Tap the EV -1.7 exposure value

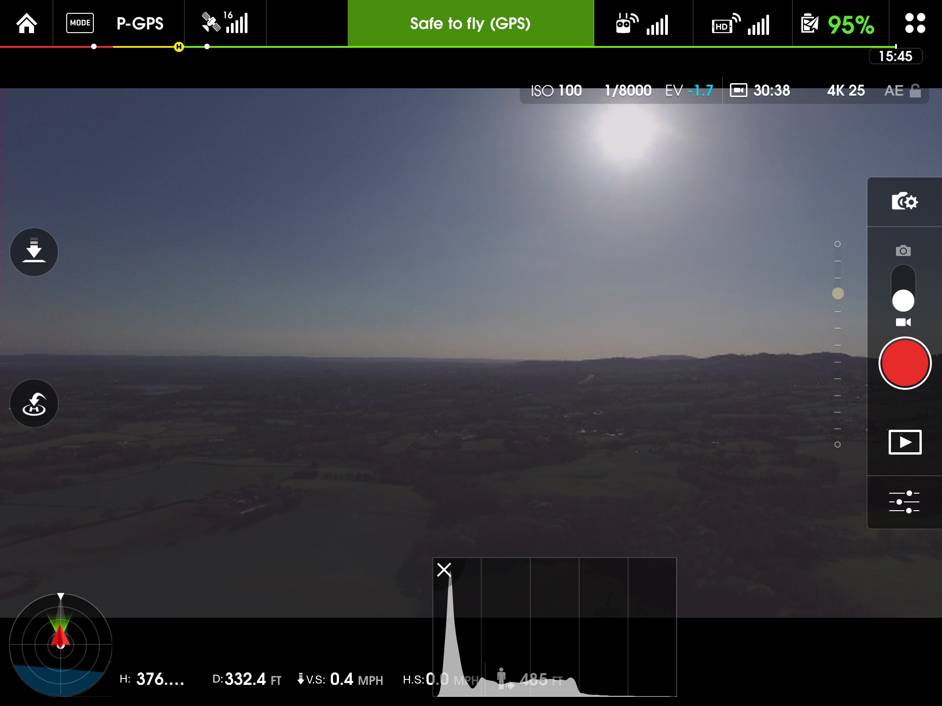pyautogui.click(x=689, y=91)
